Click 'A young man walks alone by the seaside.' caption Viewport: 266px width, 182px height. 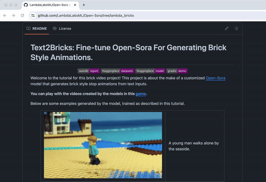click(x=194, y=146)
